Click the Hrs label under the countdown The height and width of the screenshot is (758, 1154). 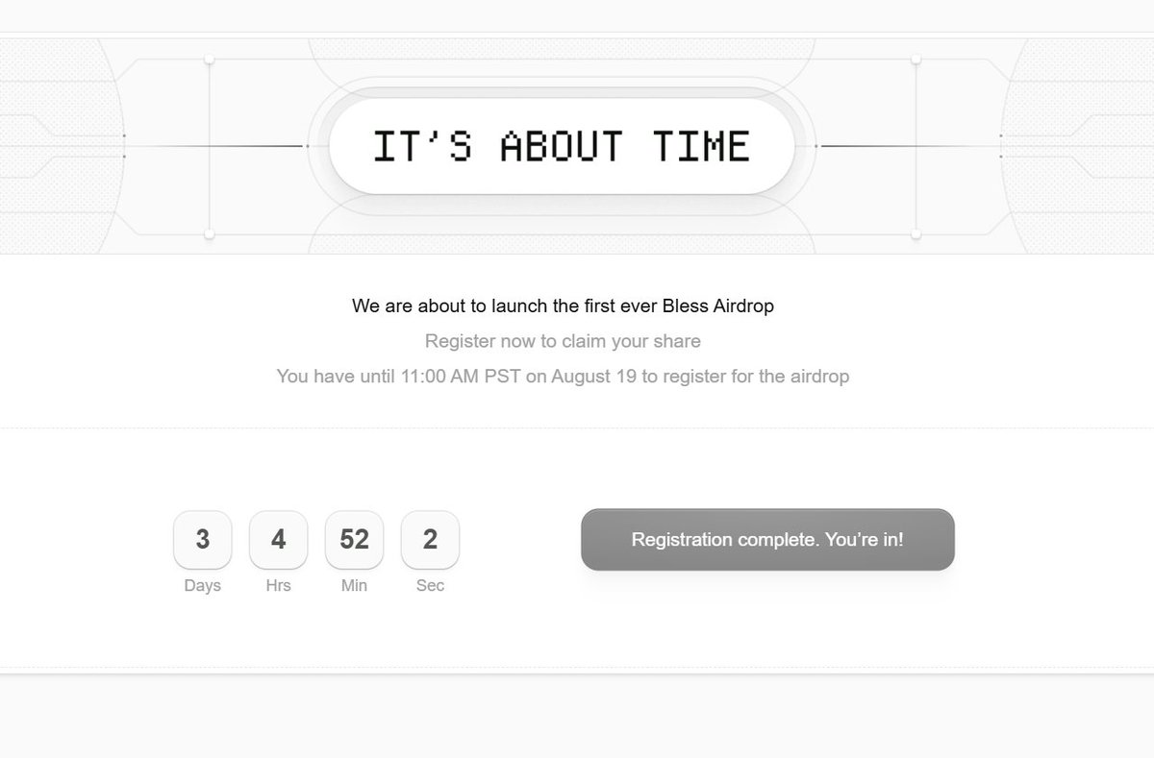(x=278, y=585)
